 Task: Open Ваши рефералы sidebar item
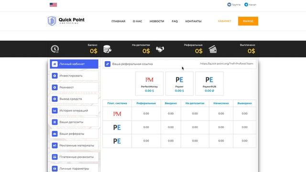74,134
